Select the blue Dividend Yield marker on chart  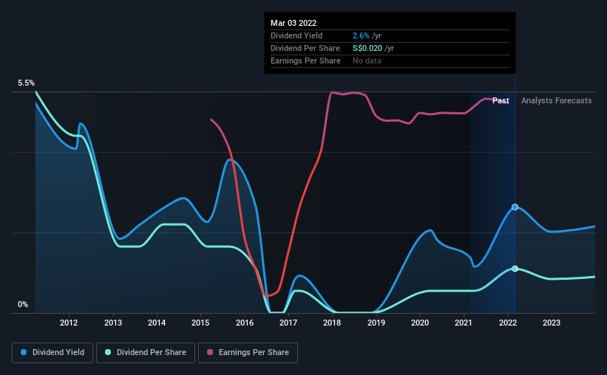(515, 207)
